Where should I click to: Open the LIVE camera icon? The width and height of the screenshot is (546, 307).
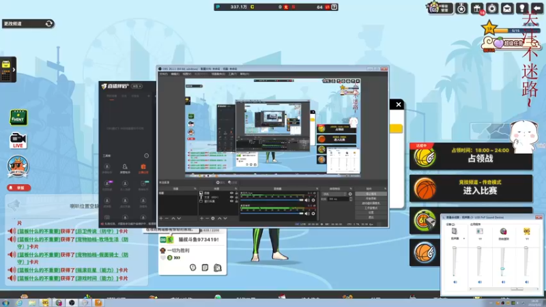tap(18, 141)
